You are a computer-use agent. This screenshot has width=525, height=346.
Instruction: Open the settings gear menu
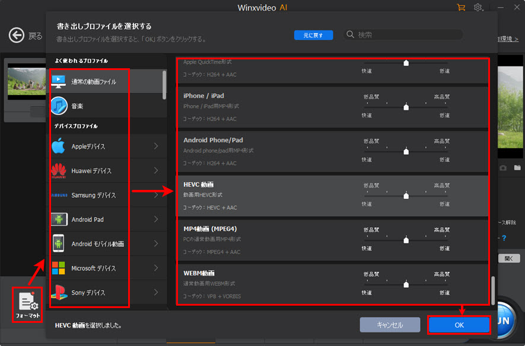point(478,7)
